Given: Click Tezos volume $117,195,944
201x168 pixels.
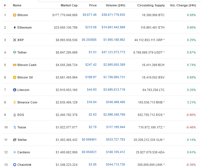Looking at the screenshot, I should tap(115, 127).
